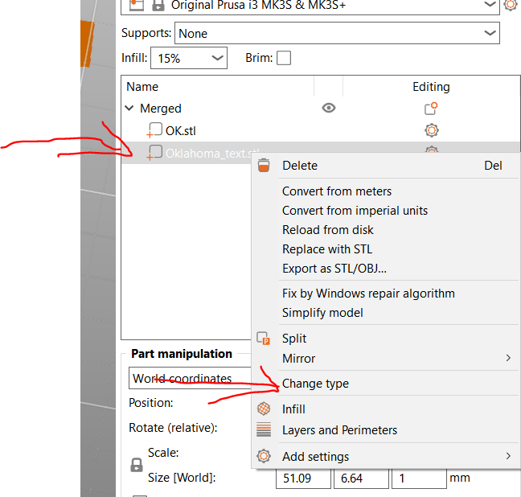Viewport: 521px width, 497px height.
Task: Choose Convert from meters
Action: point(385,191)
